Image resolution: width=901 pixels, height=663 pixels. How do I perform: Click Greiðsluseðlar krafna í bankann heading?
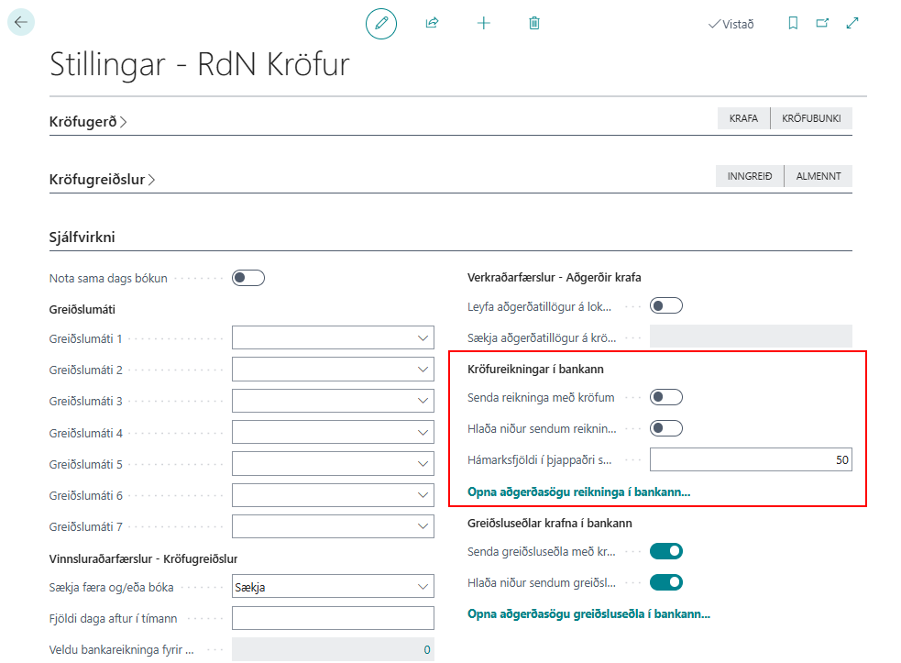click(x=549, y=524)
